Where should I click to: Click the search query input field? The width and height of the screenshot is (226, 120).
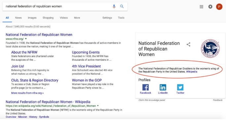coord(57,6)
